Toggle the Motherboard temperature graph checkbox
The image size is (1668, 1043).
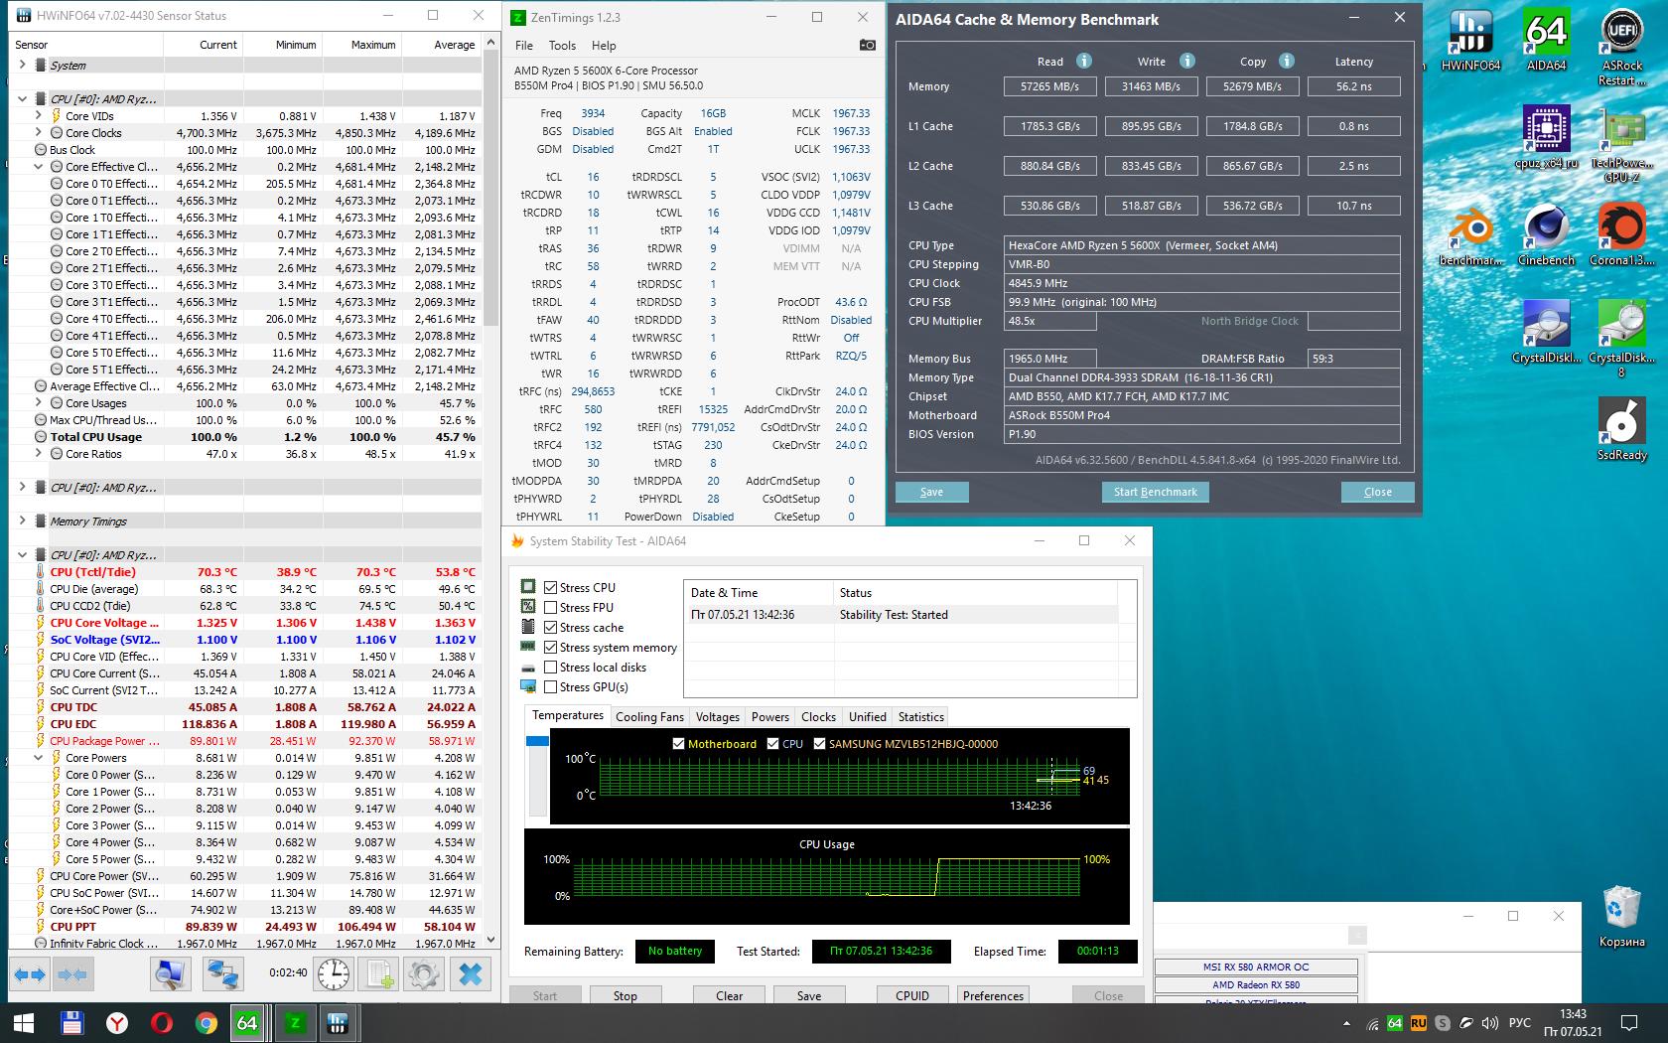[x=679, y=743]
